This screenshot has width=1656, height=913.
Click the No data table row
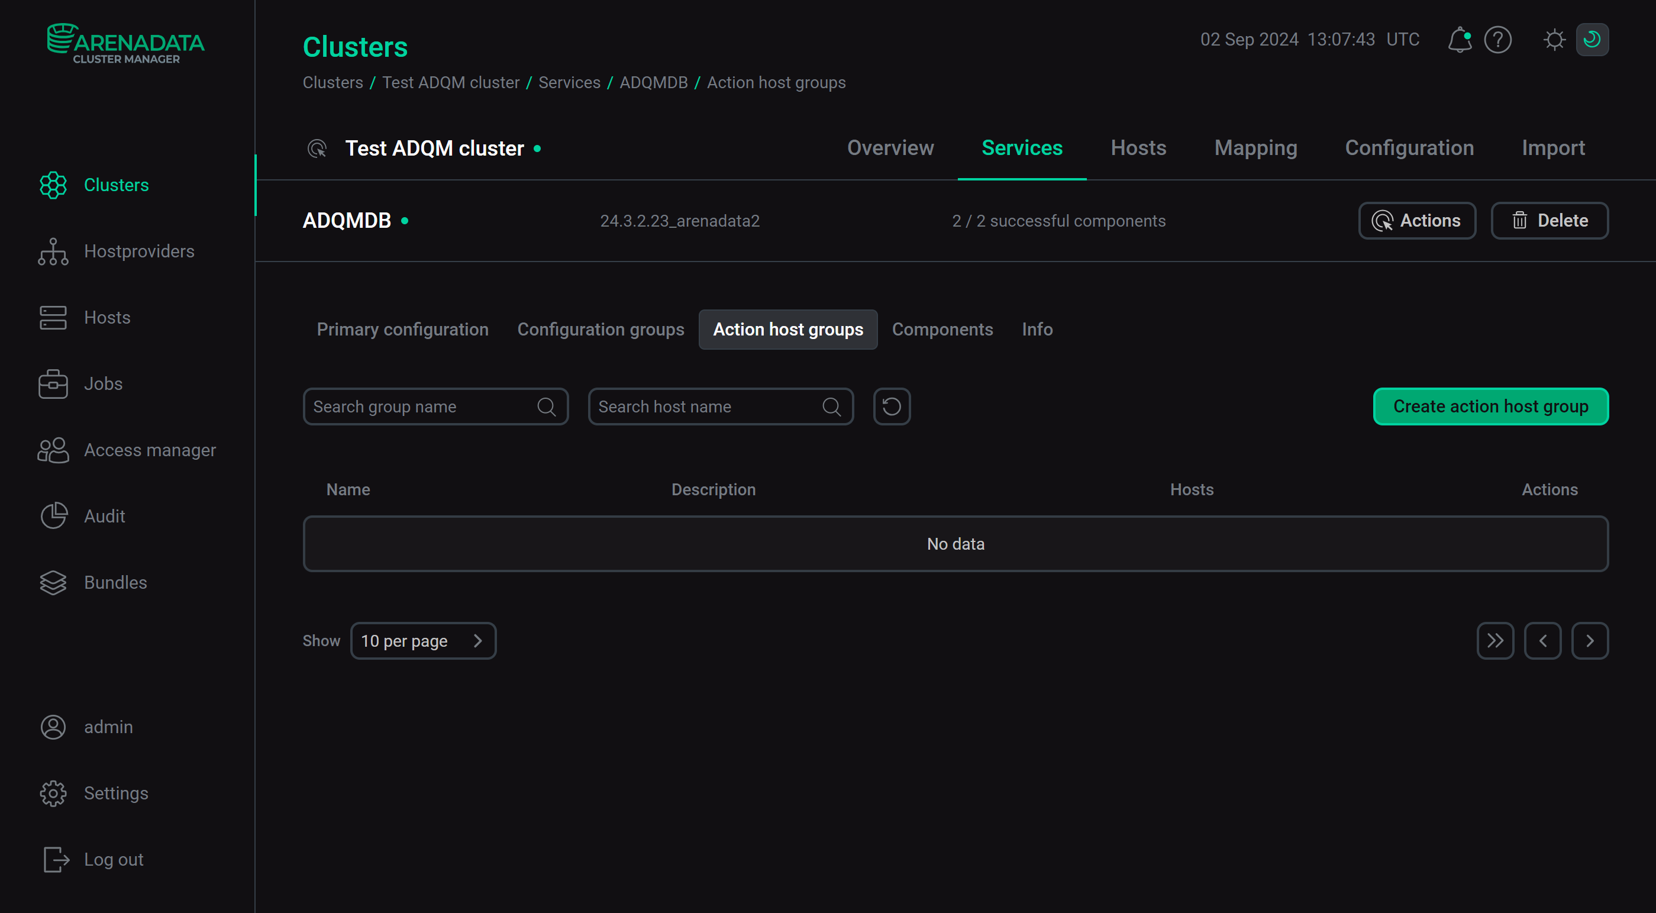(x=955, y=544)
